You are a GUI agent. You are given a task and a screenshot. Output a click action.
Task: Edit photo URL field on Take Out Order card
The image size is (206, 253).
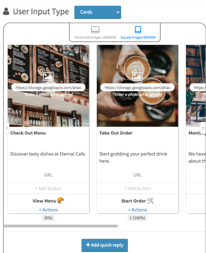click(138, 88)
